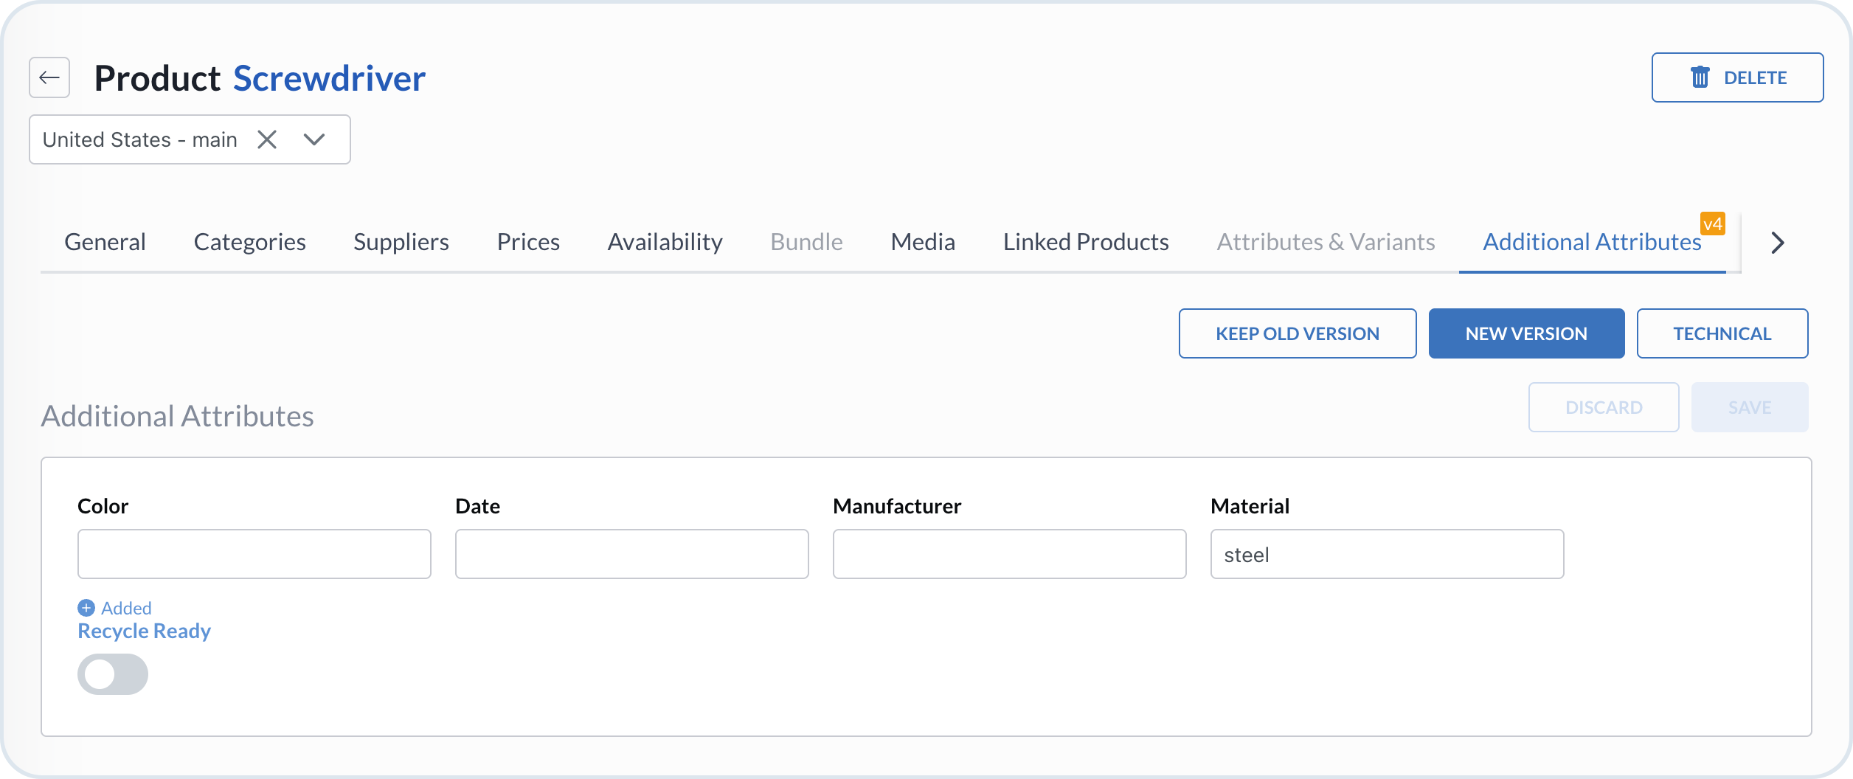Click the KEEP OLD VERSION button
Viewport: 1853px width, 779px height.
coord(1297,333)
